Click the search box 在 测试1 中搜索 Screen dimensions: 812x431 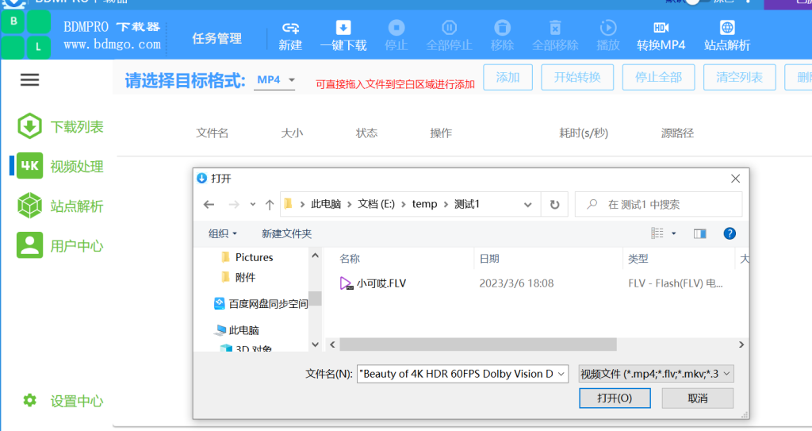click(659, 204)
